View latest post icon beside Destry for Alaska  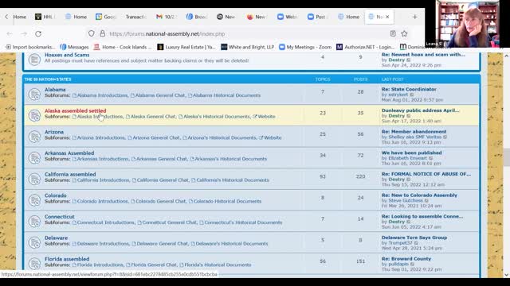[409, 116]
